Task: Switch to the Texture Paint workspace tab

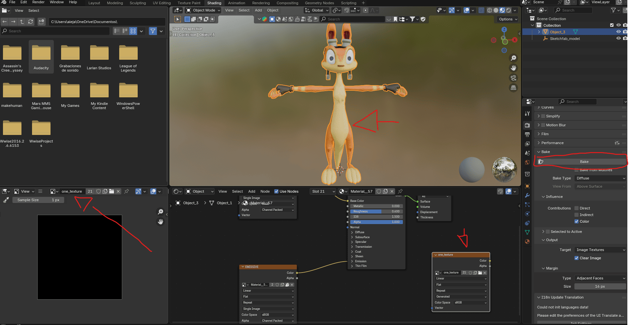Action: coord(189,3)
